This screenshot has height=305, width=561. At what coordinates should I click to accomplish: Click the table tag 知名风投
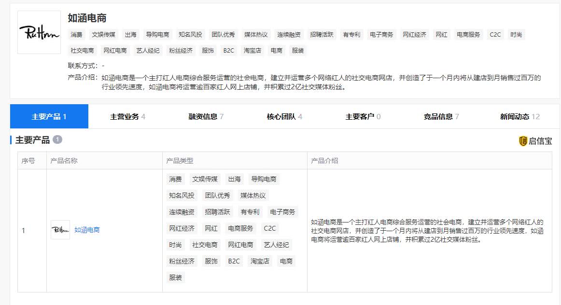click(182, 195)
